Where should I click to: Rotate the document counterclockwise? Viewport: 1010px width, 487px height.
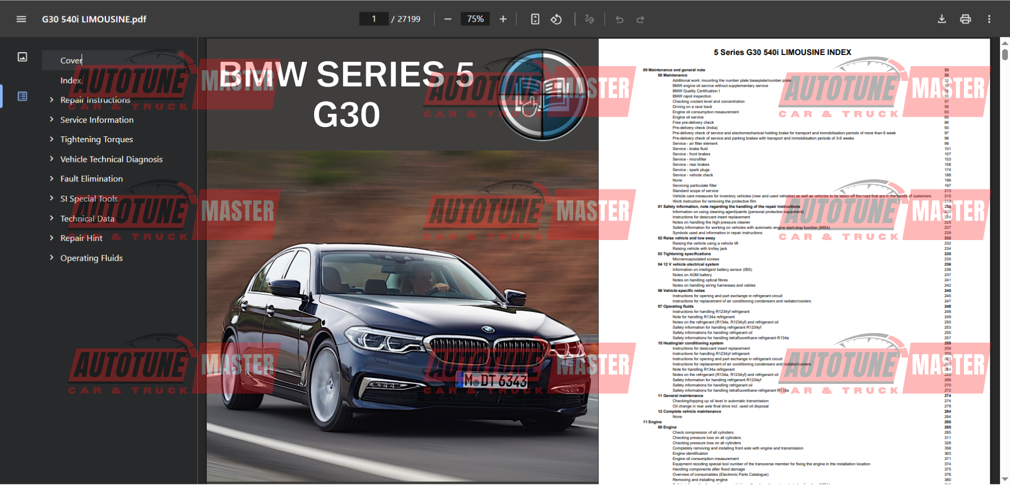pos(556,19)
